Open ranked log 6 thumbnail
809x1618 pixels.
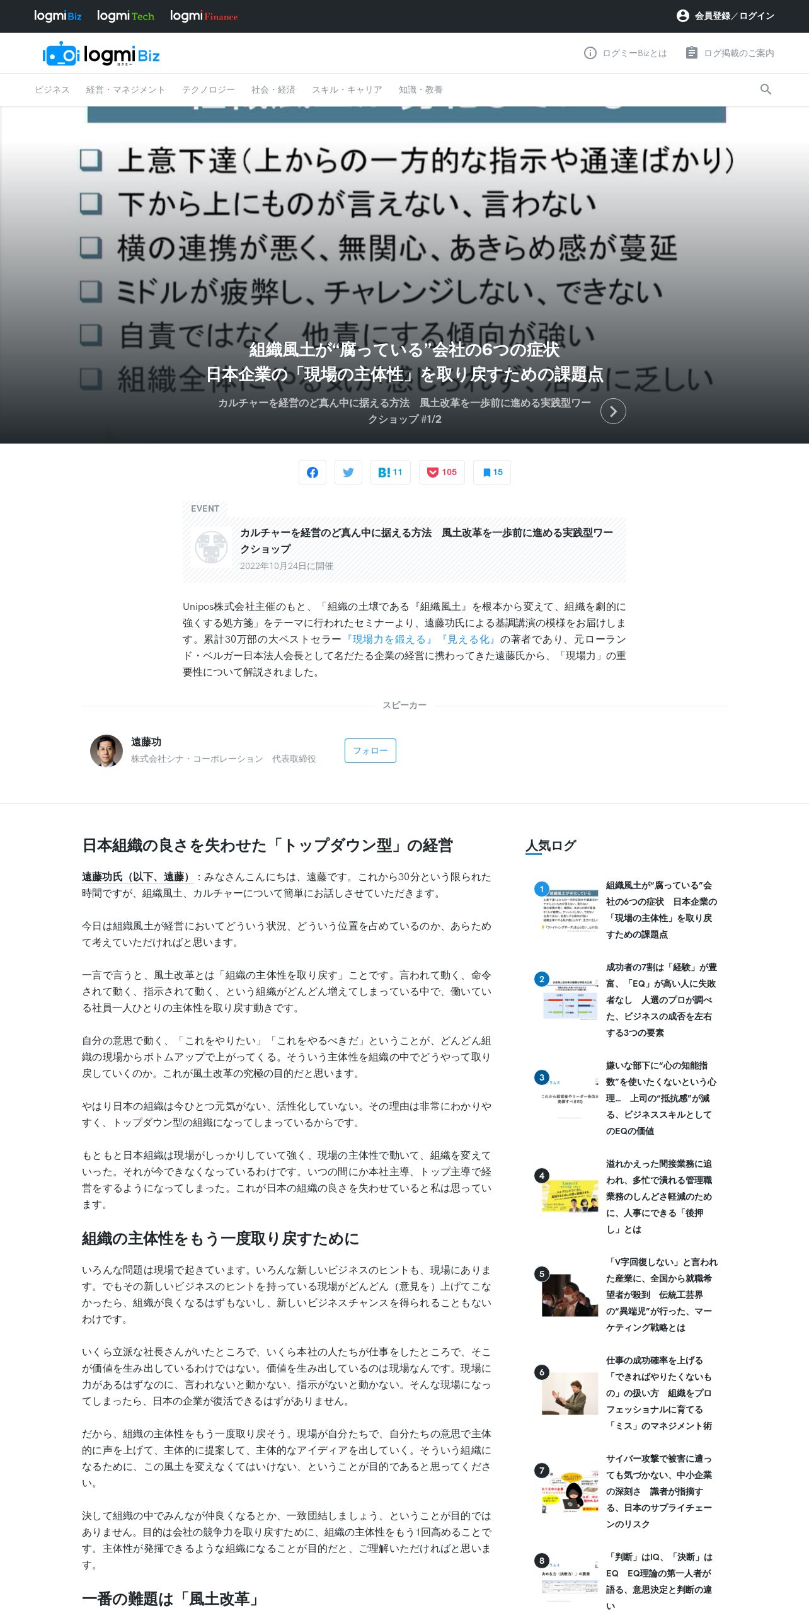570,1393
